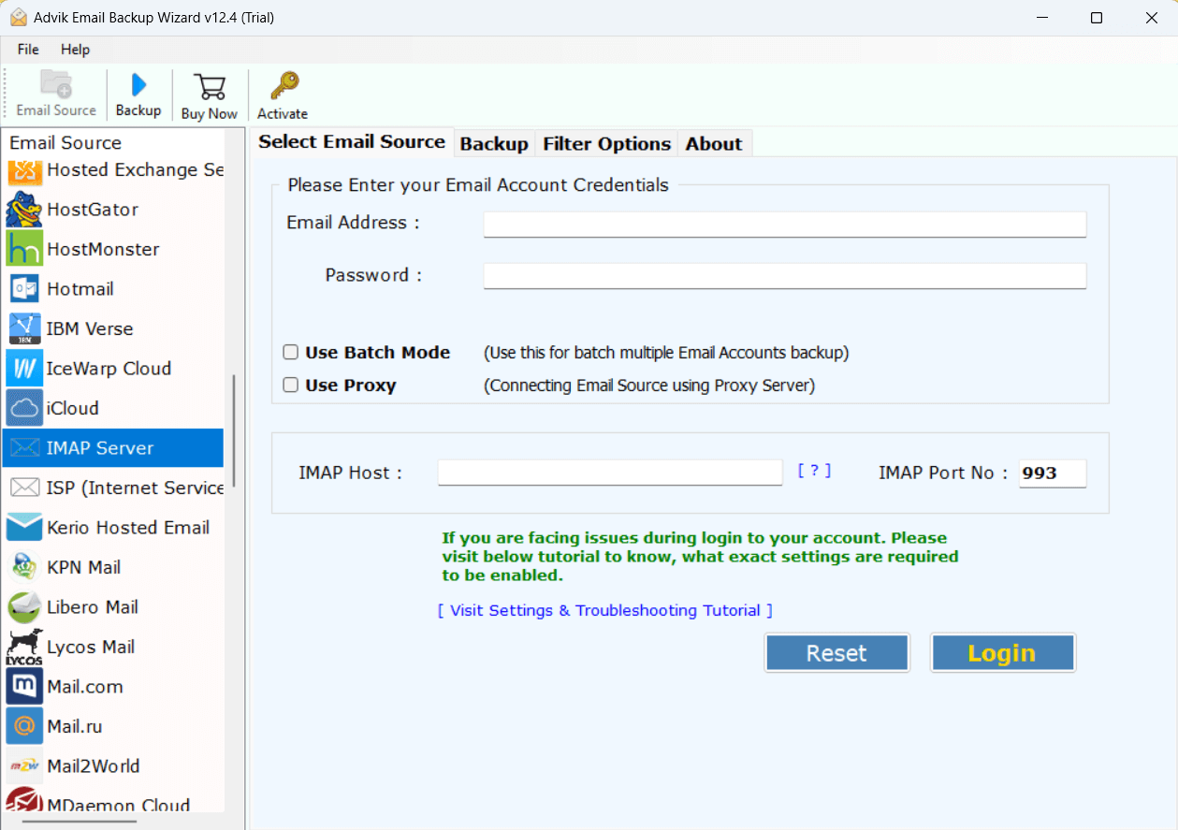Screen dimensions: 1178x830
Task: Switch to the About tab
Action: [714, 143]
